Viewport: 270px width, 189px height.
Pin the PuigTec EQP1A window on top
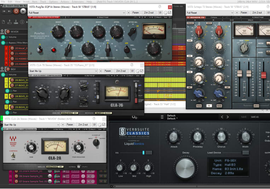(160, 7)
